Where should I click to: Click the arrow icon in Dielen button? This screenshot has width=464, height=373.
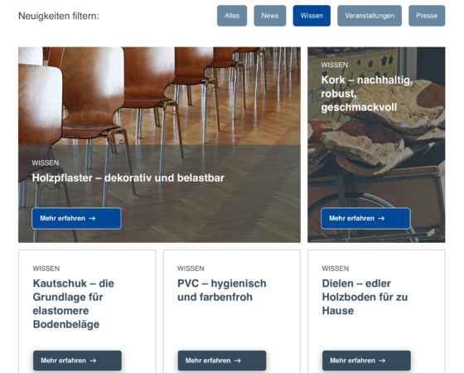(382, 361)
